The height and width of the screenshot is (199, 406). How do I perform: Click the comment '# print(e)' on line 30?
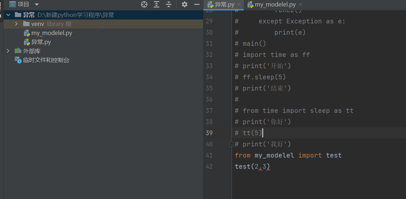pos(270,32)
